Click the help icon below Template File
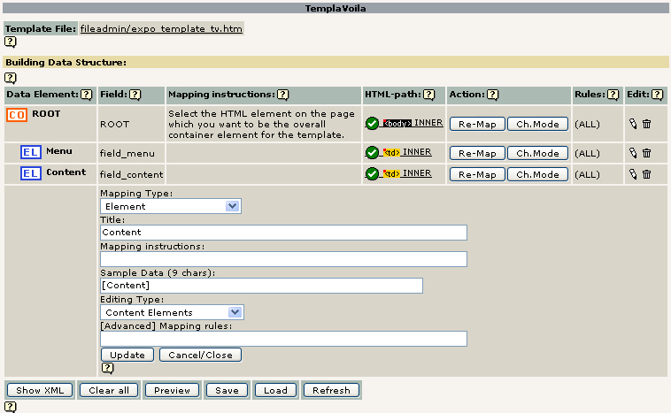The height and width of the screenshot is (413, 671). (x=11, y=42)
